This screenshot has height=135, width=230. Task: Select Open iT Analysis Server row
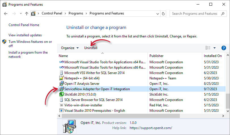click(142, 84)
